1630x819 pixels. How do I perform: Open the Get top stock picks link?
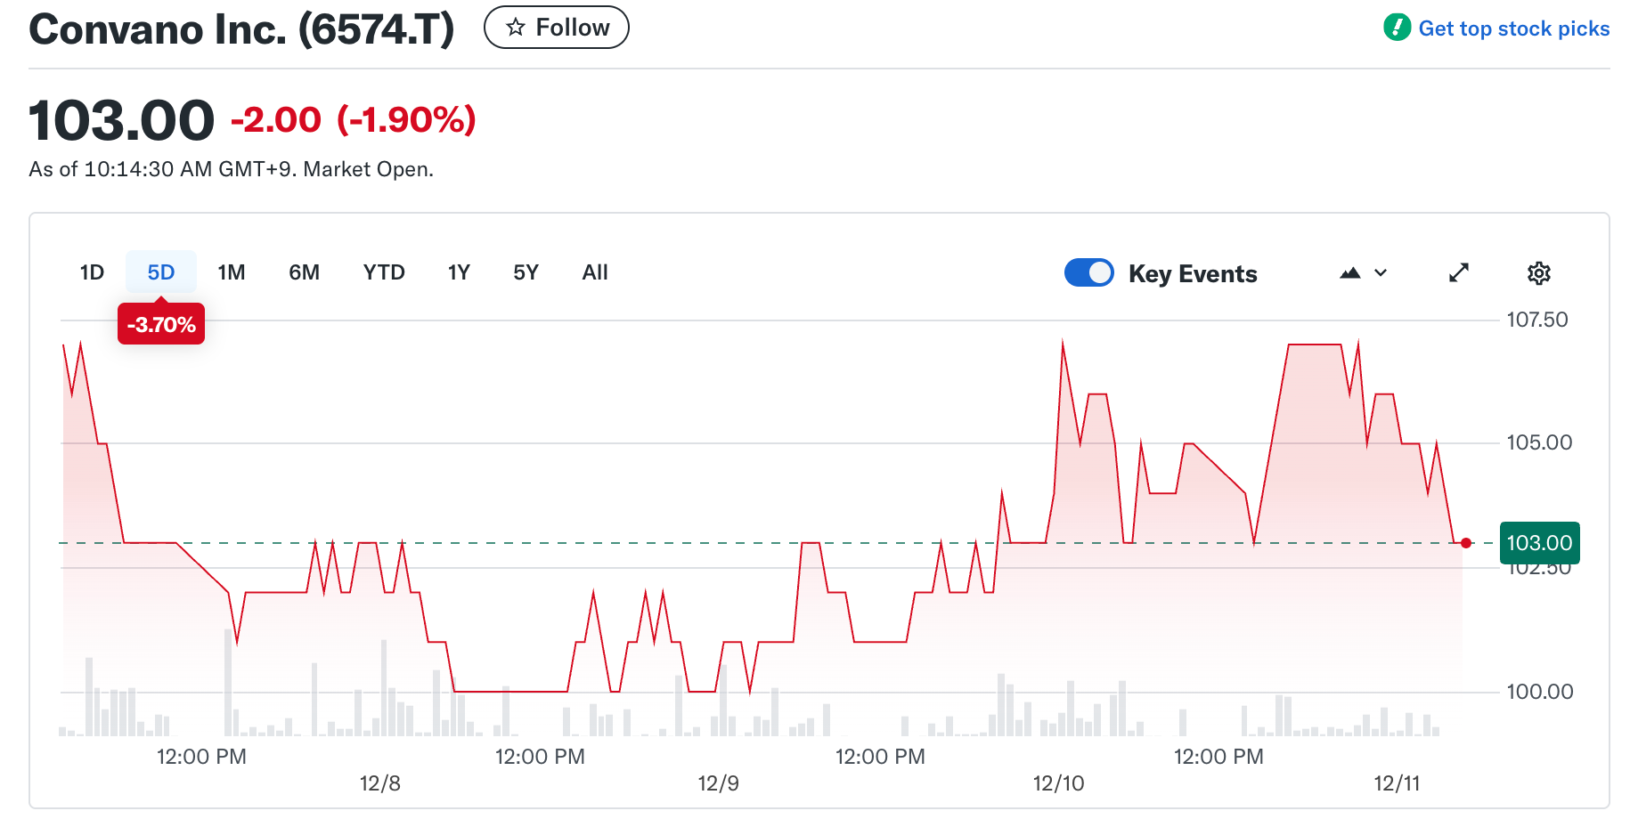[x=1513, y=28]
